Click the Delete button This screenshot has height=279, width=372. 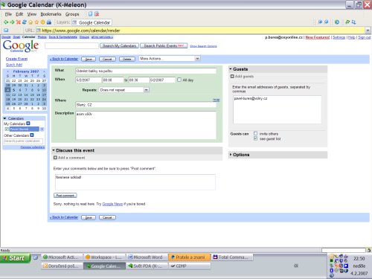pos(127,59)
